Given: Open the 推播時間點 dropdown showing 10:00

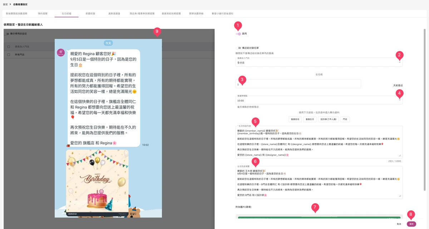Looking at the screenshot, I should pos(319,99).
